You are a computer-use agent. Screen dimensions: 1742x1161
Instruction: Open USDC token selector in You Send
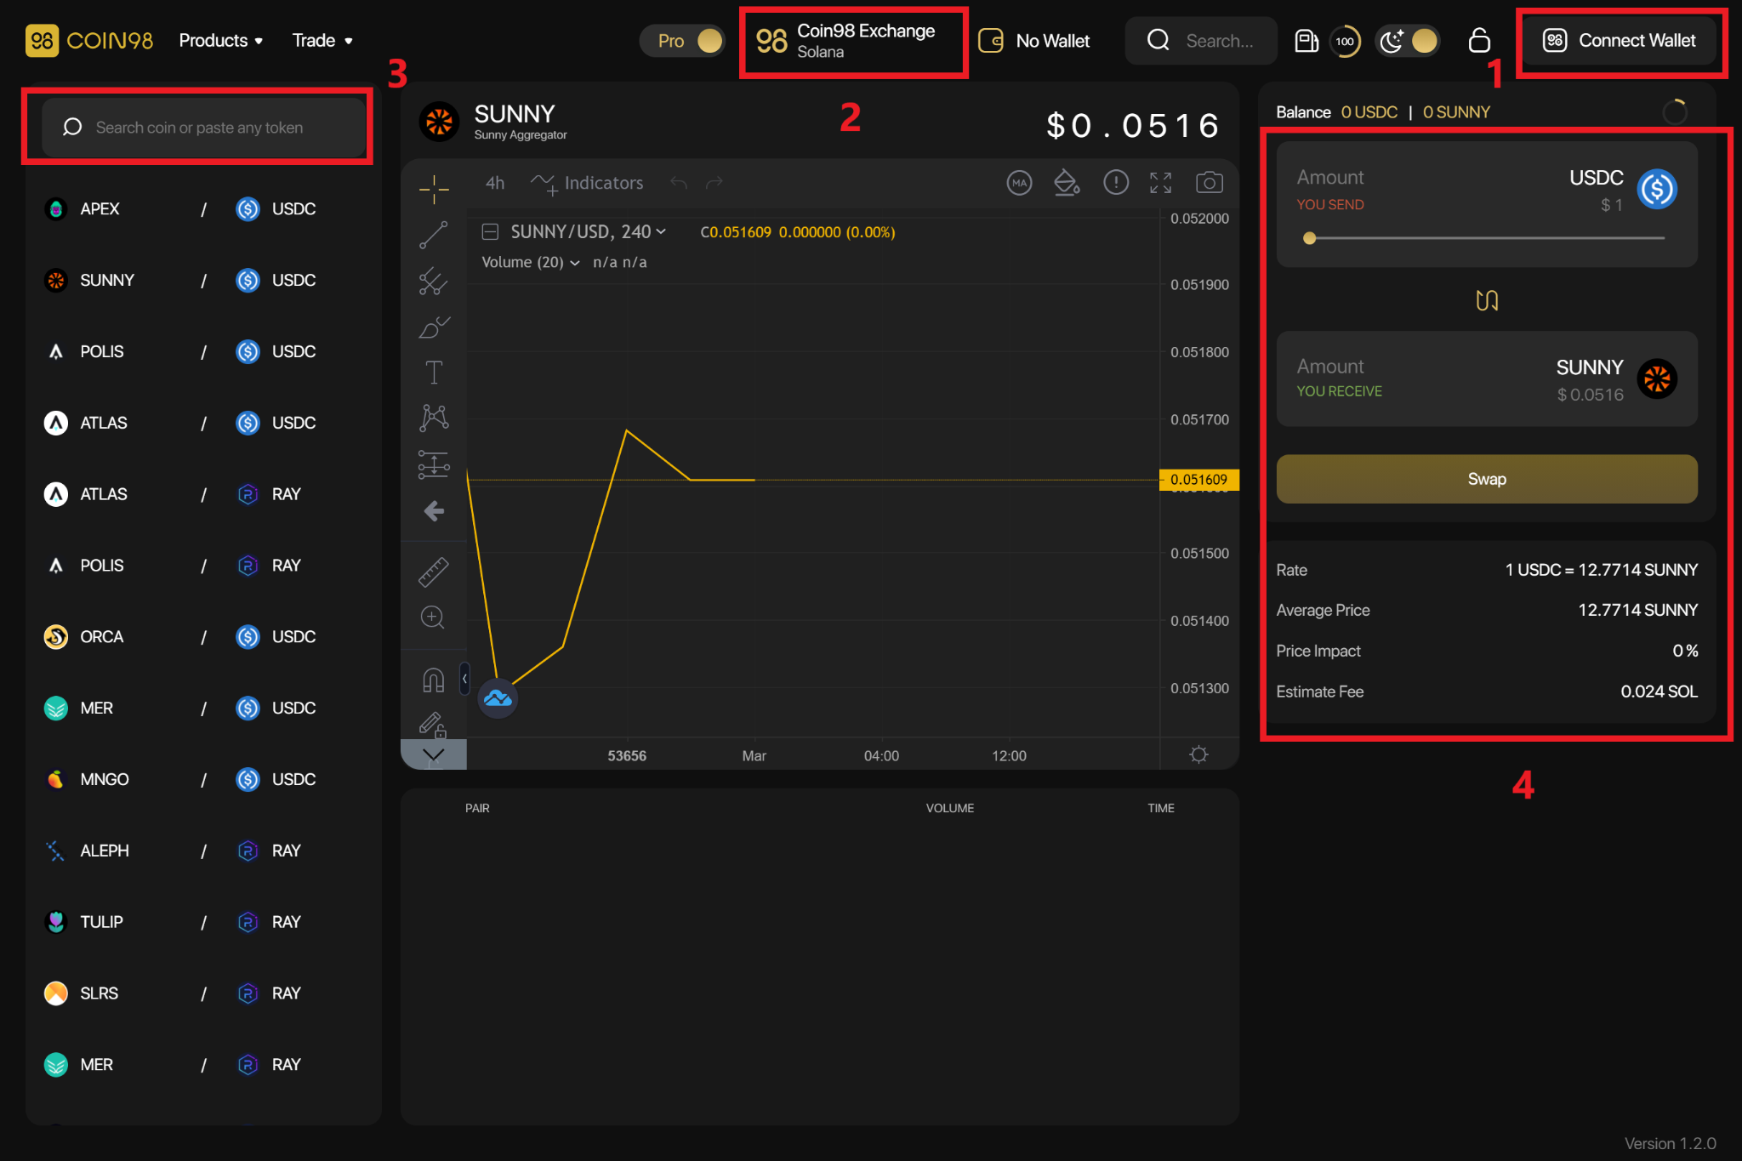(x=1621, y=189)
